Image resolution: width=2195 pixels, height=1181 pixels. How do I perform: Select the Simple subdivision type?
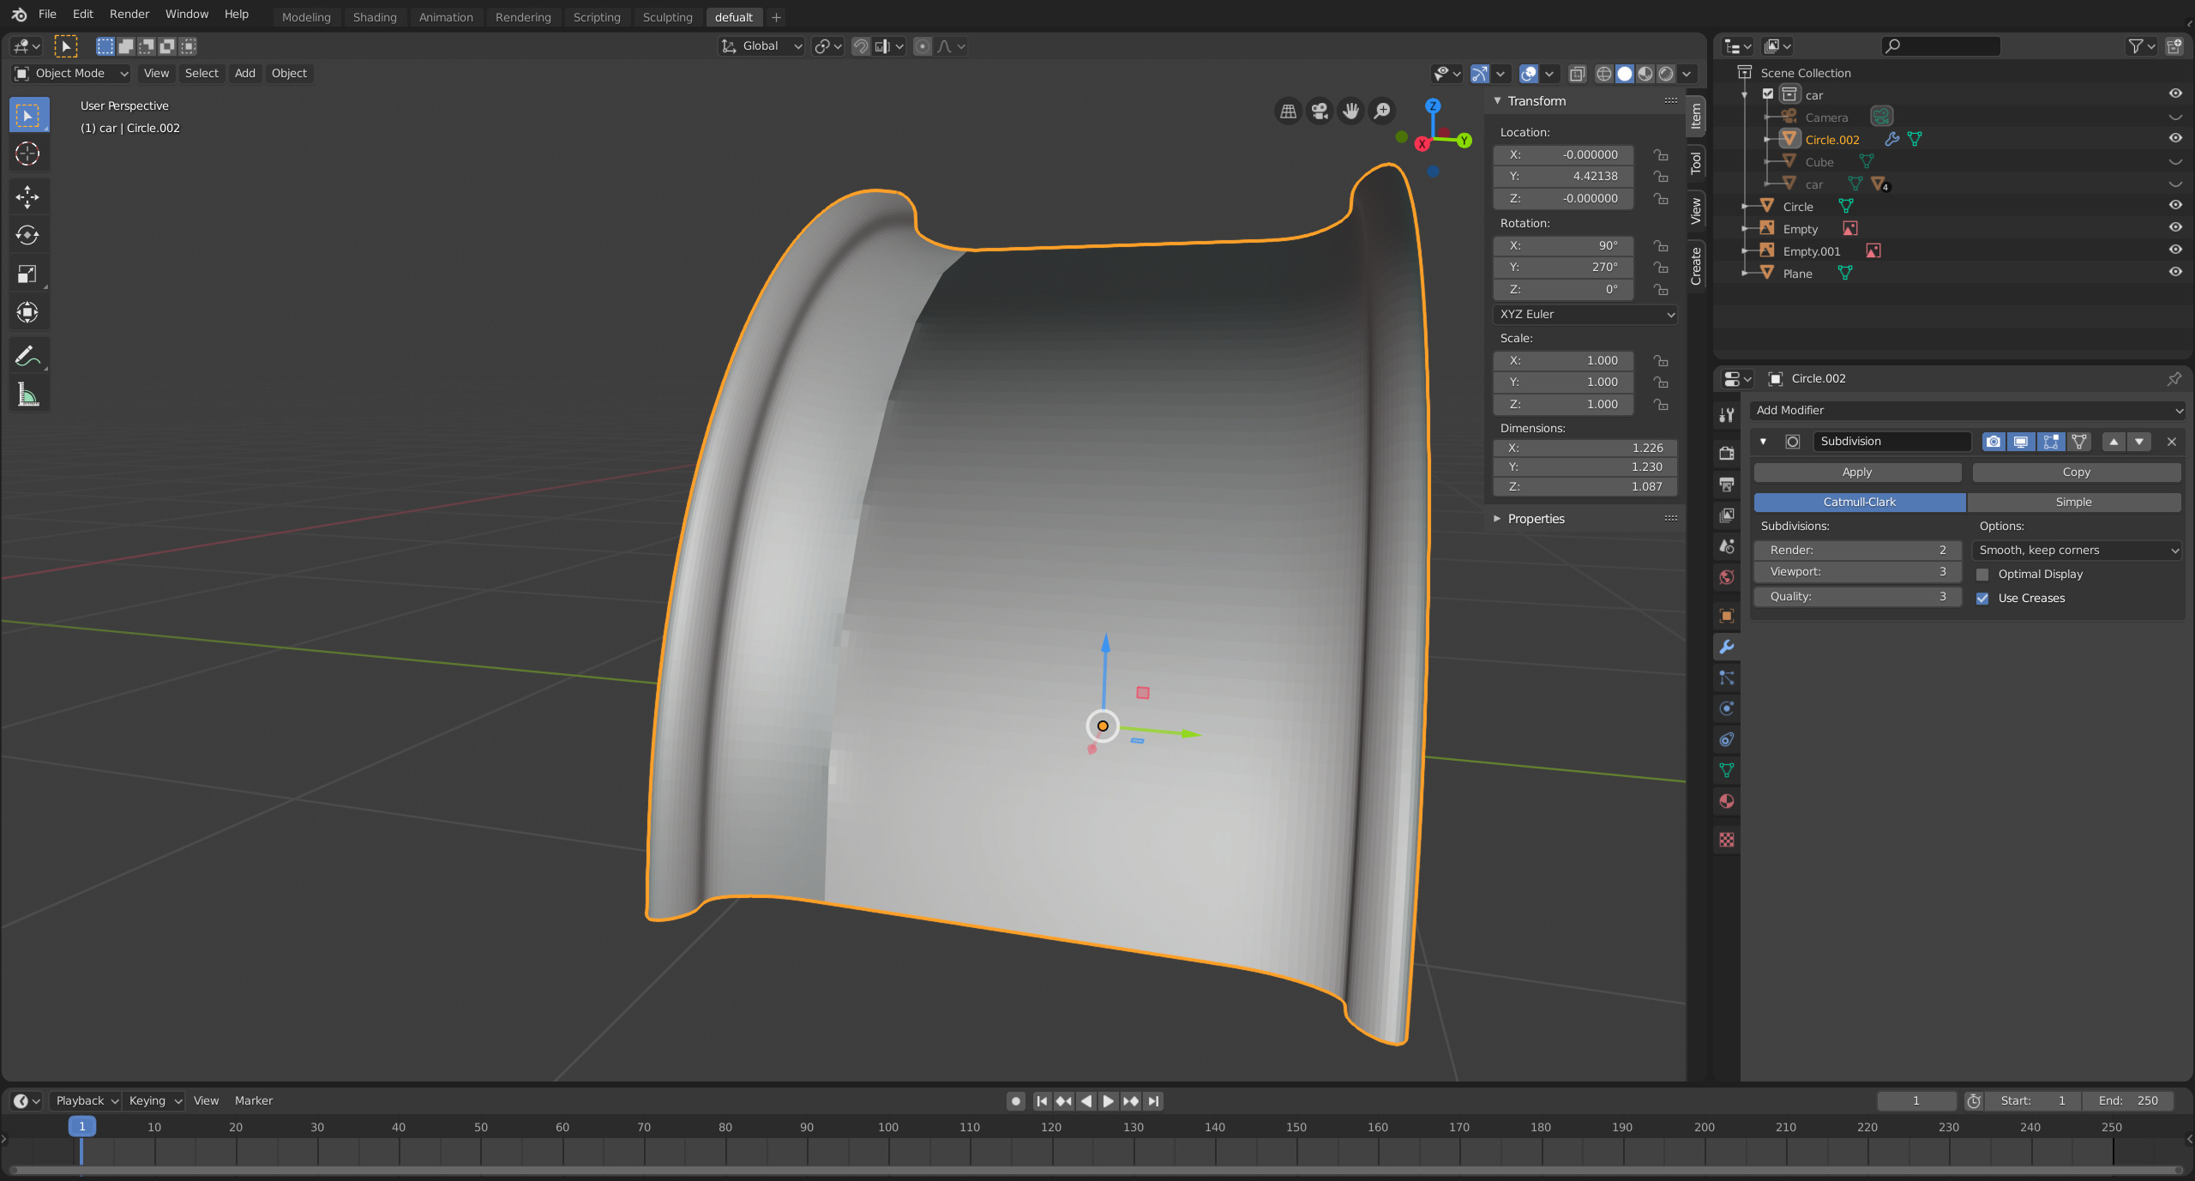[2074, 503]
